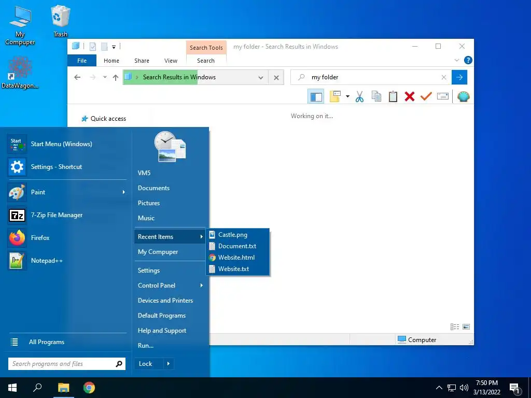The height and width of the screenshot is (398, 531).
Task: Clear the search box text
Action: 444,77
